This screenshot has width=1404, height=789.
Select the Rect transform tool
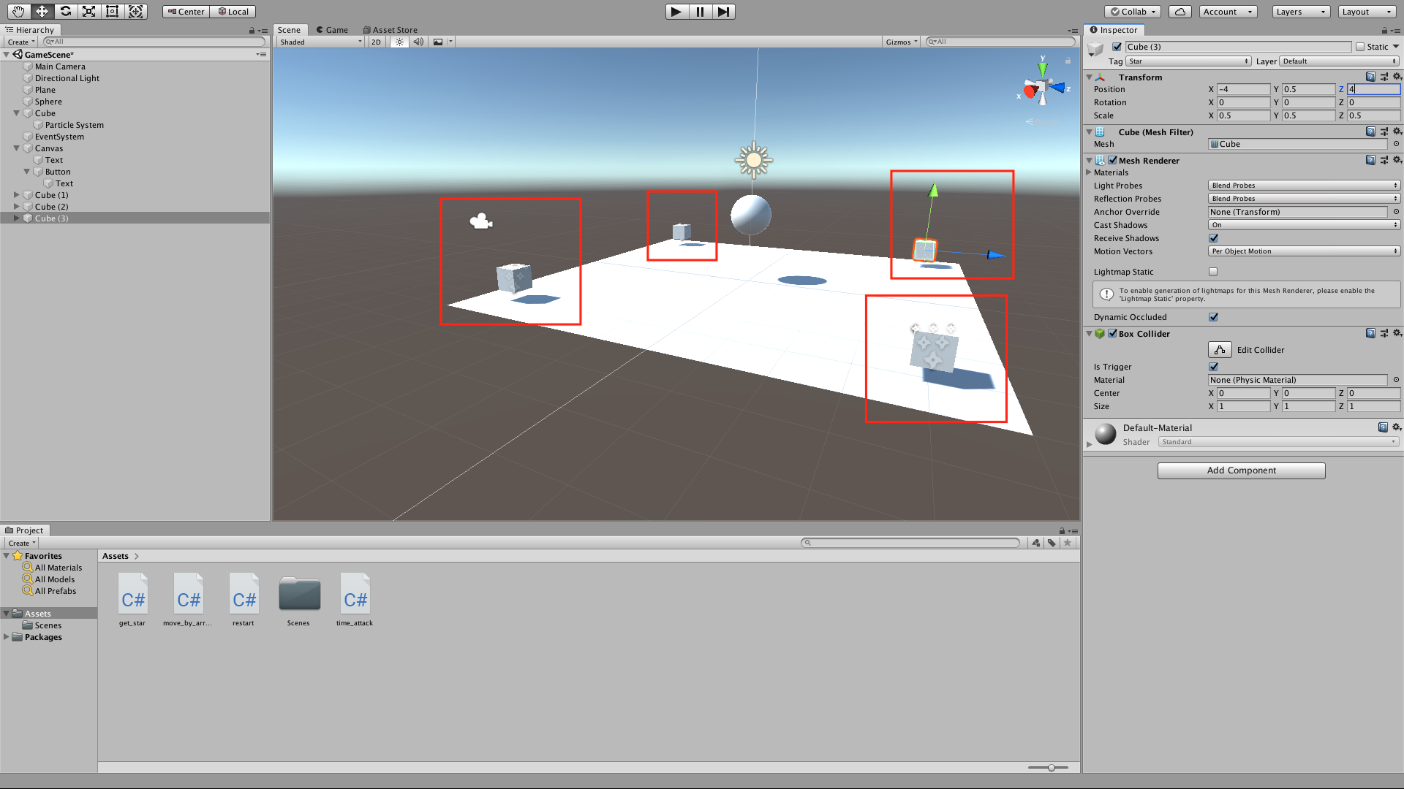click(x=112, y=11)
